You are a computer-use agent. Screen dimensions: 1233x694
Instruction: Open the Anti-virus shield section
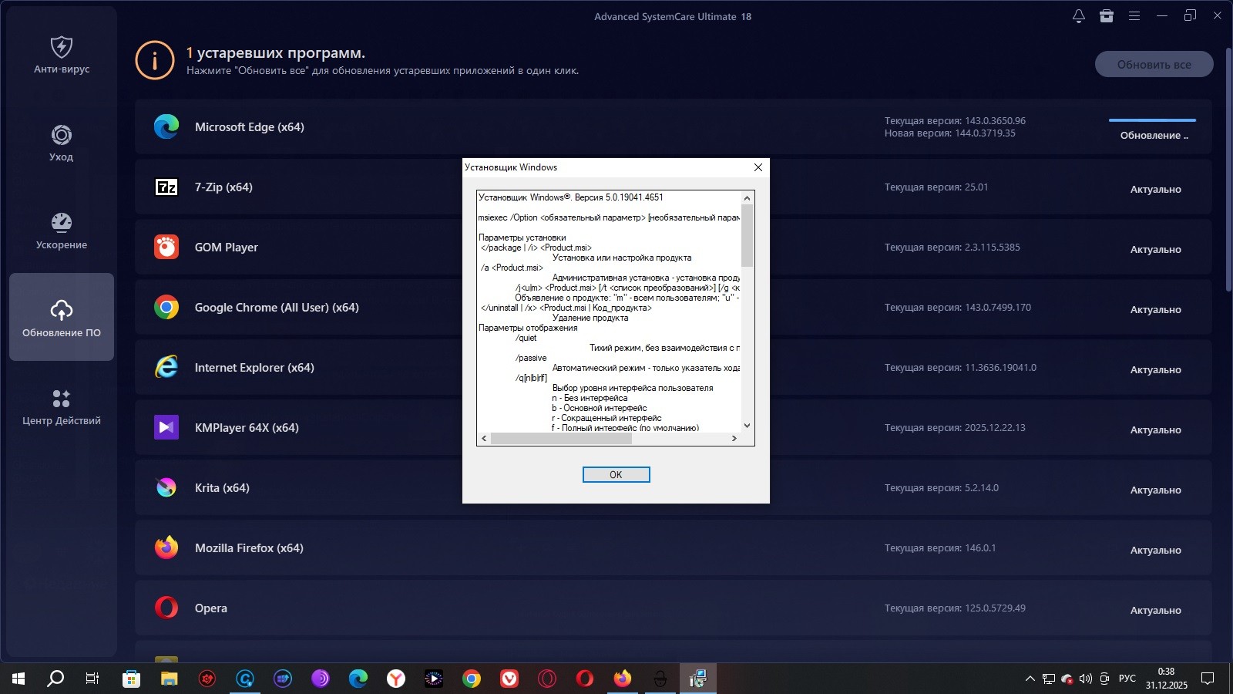[62, 56]
